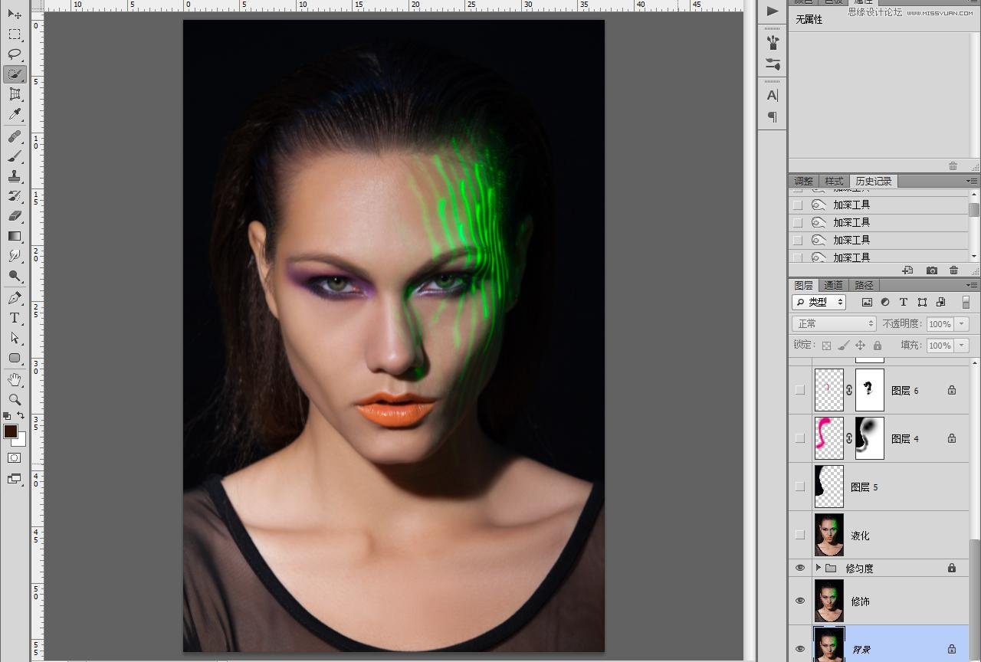
Task: Click the foreground color swatch
Action: (10, 431)
